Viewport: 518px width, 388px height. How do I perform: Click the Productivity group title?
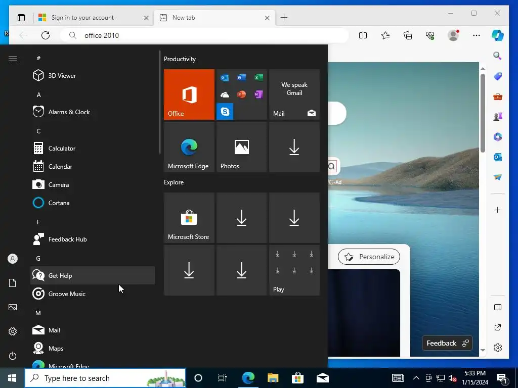(180, 59)
